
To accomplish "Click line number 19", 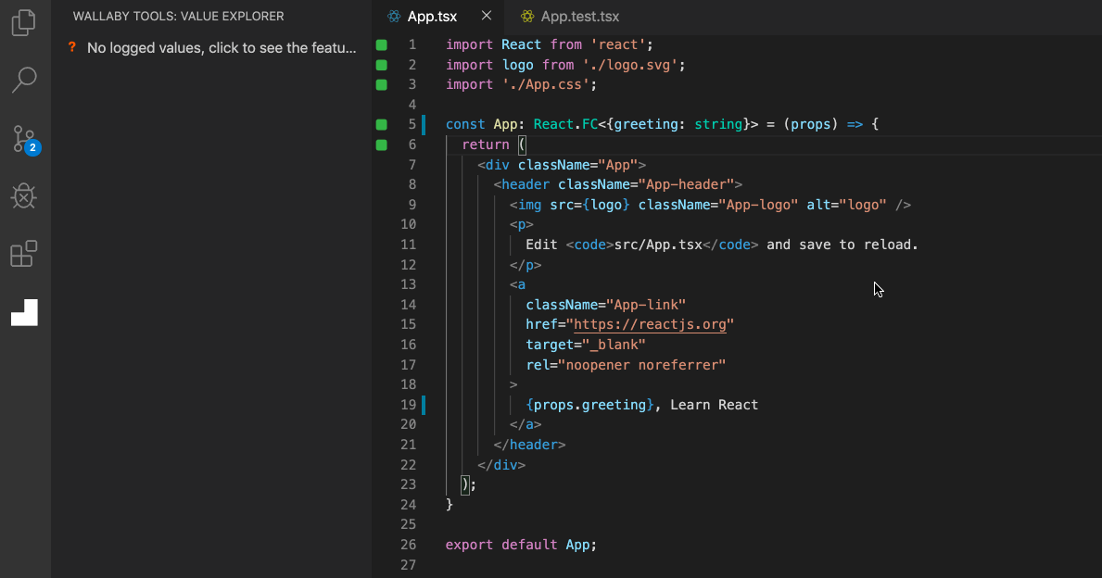I will (409, 405).
